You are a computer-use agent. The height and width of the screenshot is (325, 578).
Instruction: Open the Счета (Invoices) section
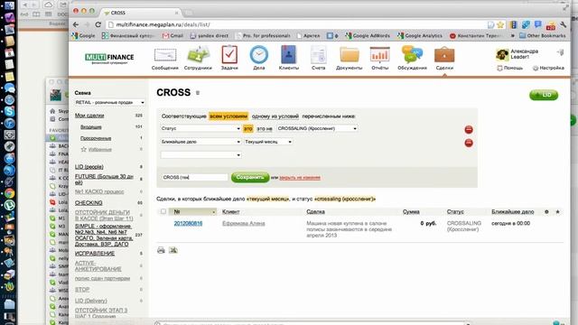coord(318,58)
